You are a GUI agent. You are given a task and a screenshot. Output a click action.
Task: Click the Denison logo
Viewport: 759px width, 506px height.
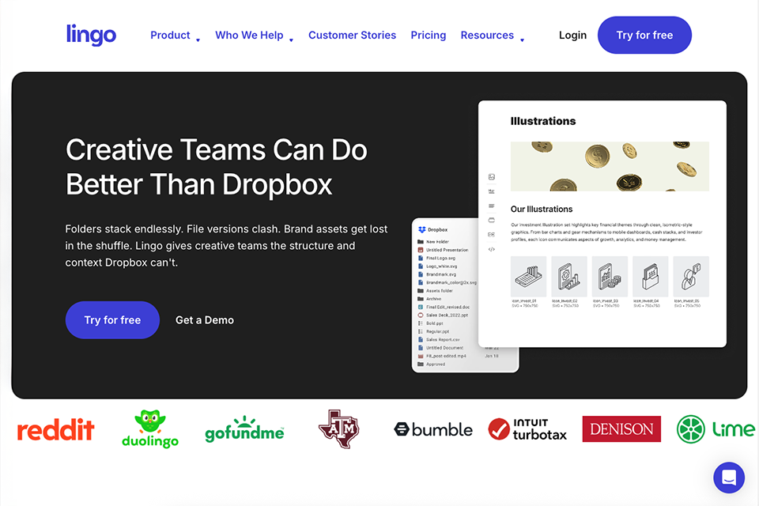(x=621, y=429)
